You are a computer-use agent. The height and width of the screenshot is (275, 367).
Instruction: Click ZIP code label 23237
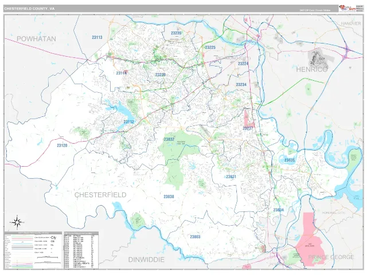248,128
